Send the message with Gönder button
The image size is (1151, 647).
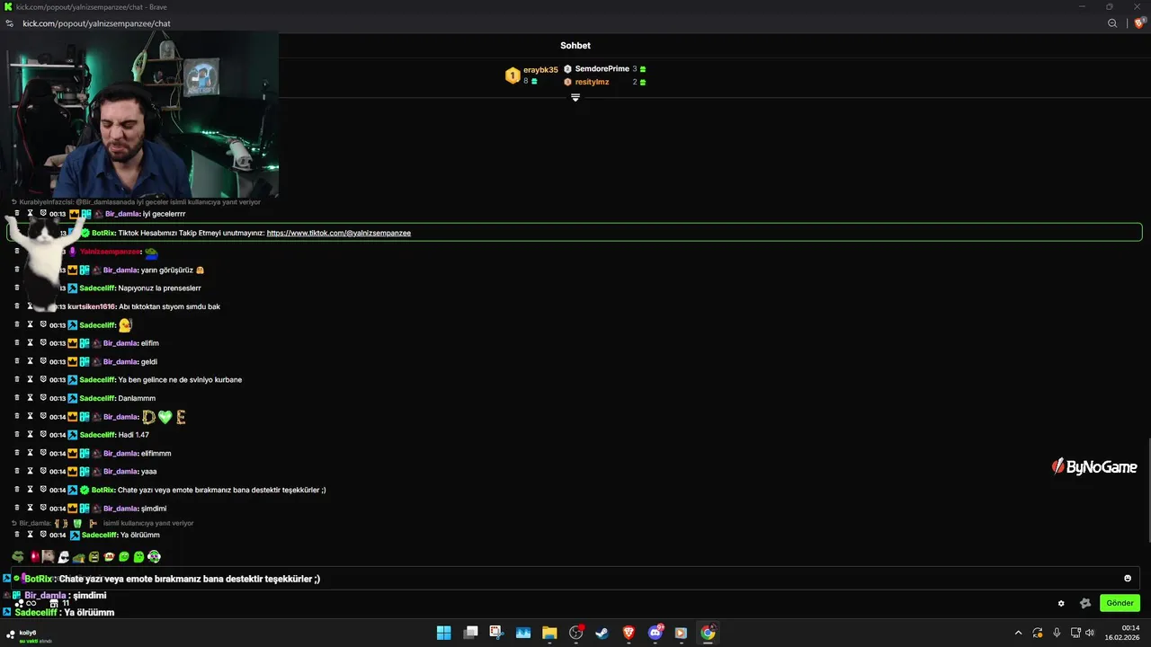point(1120,603)
